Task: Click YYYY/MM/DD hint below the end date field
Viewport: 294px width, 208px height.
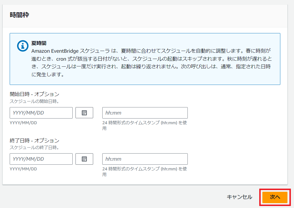Action: pos(23,169)
